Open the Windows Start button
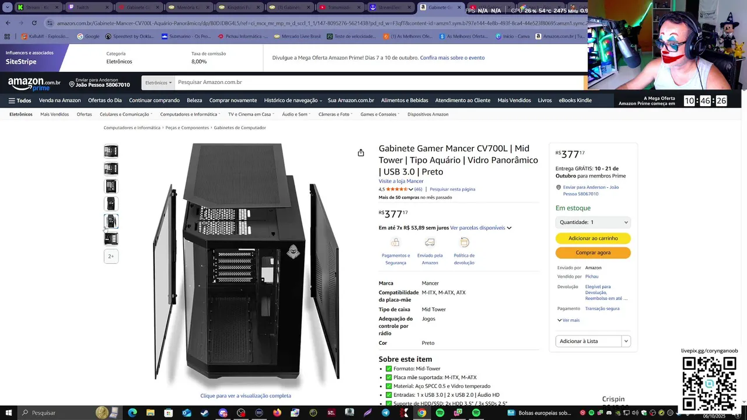Image resolution: width=747 pixels, height=420 pixels. (8, 412)
